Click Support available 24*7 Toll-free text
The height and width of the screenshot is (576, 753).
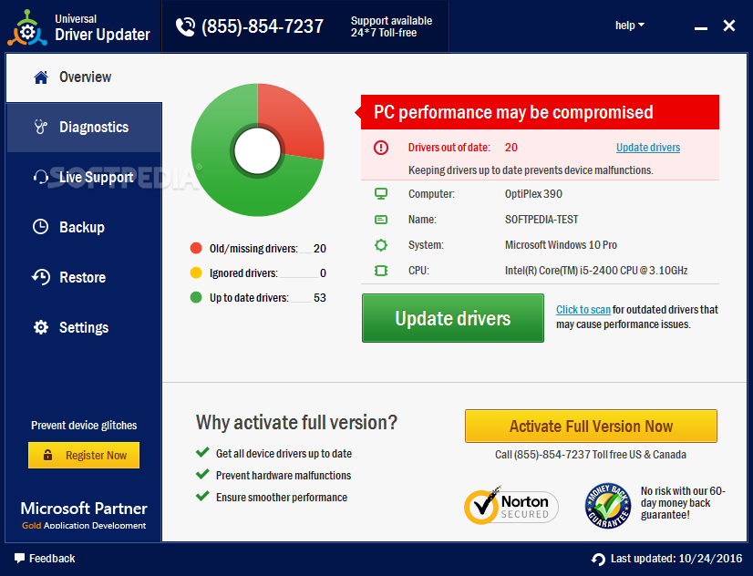point(391,26)
